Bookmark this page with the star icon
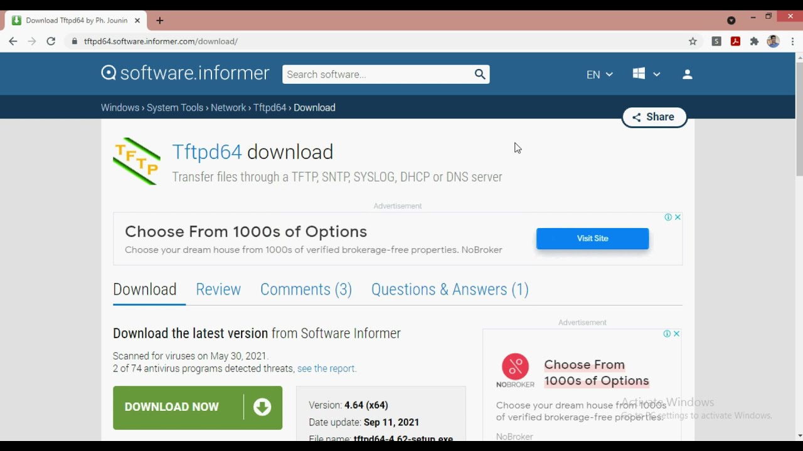 (693, 41)
